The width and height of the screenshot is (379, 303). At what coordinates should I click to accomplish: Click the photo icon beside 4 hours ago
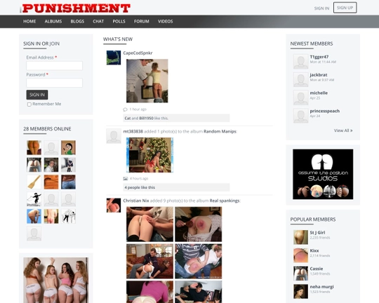coord(125,179)
